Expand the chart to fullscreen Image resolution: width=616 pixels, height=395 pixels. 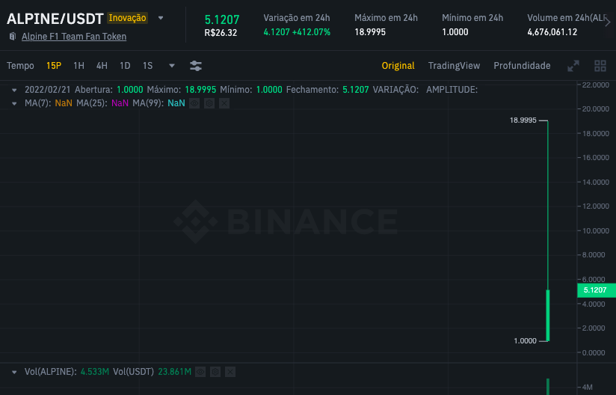[573, 66]
